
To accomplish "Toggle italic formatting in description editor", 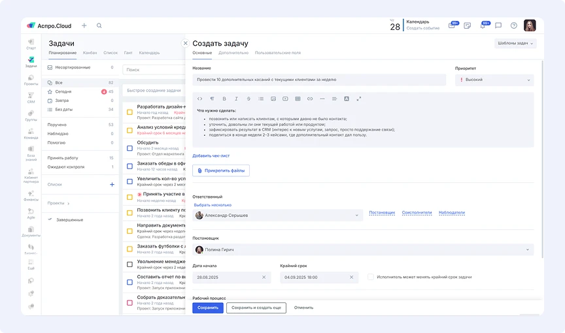I will [236, 99].
